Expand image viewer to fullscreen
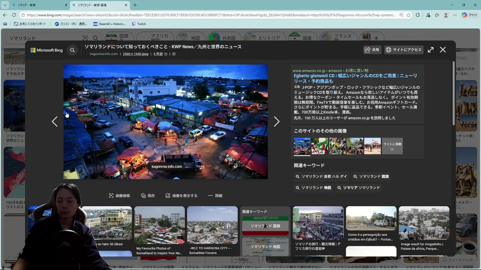481x270 pixels. point(431,49)
